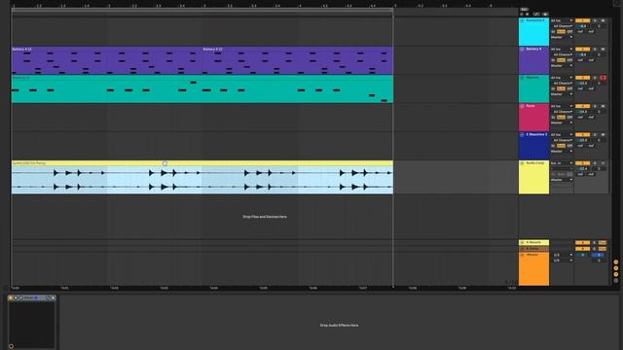
Task: Set Komplete track monitoring to In
Action: pyautogui.click(x=553, y=32)
